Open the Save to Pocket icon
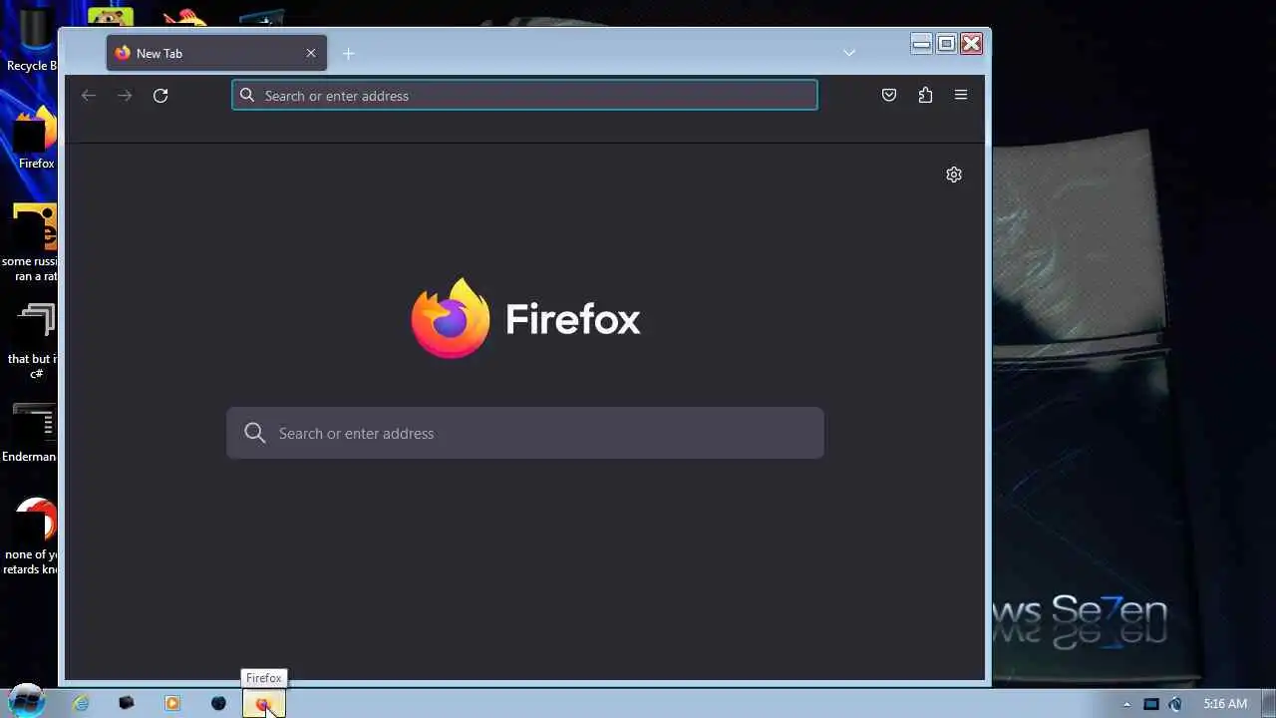 click(x=889, y=95)
